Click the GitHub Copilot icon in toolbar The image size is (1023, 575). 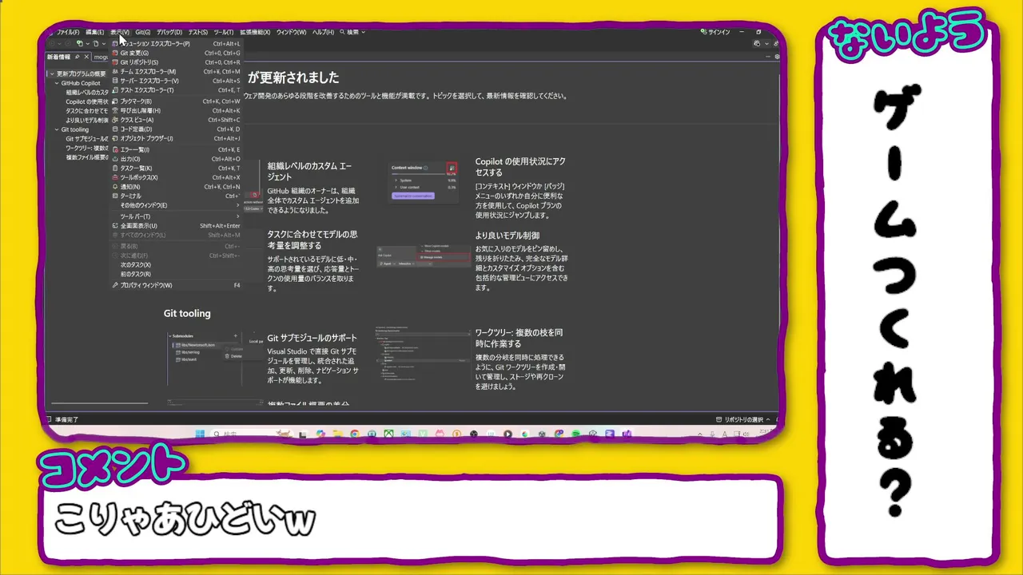click(757, 43)
